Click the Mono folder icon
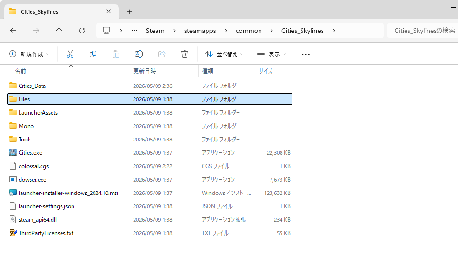The width and height of the screenshot is (458, 258). (12, 126)
